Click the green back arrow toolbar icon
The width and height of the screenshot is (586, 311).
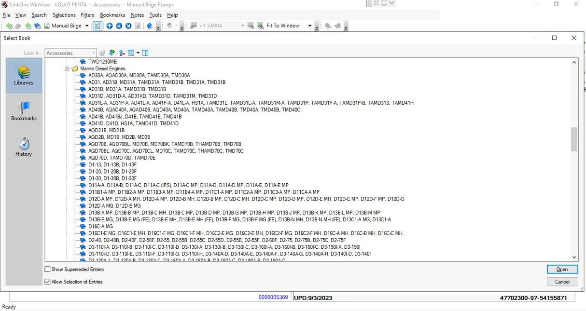pos(9,26)
